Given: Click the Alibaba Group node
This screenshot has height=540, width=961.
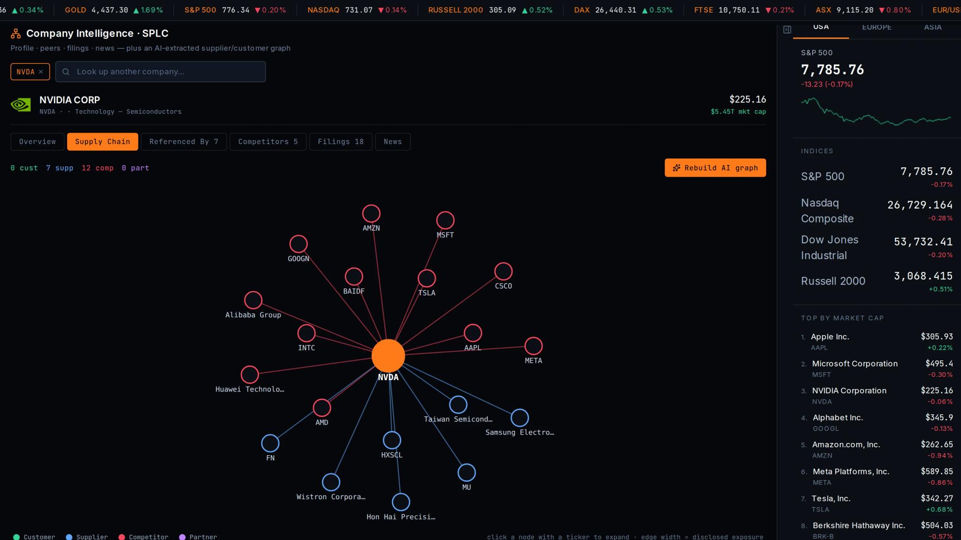Looking at the screenshot, I should [253, 300].
